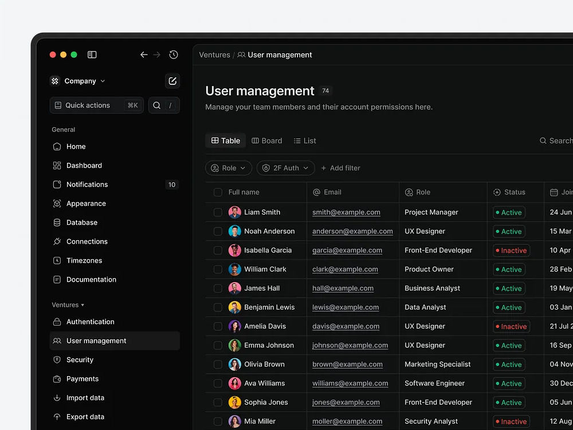Click Active status for Olivia Brown

point(509,365)
